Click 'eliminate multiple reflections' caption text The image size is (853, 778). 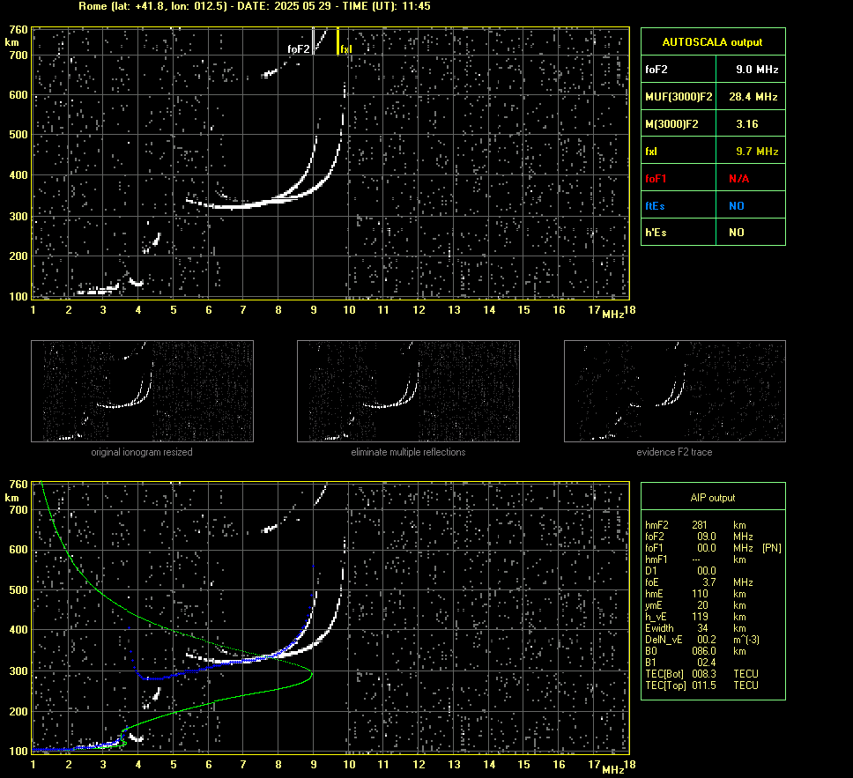(408, 452)
